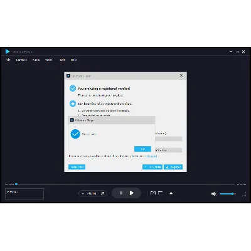This screenshot has width=251, height=251.
Task: Open the Audio menu
Action: pyautogui.click(x=36, y=60)
